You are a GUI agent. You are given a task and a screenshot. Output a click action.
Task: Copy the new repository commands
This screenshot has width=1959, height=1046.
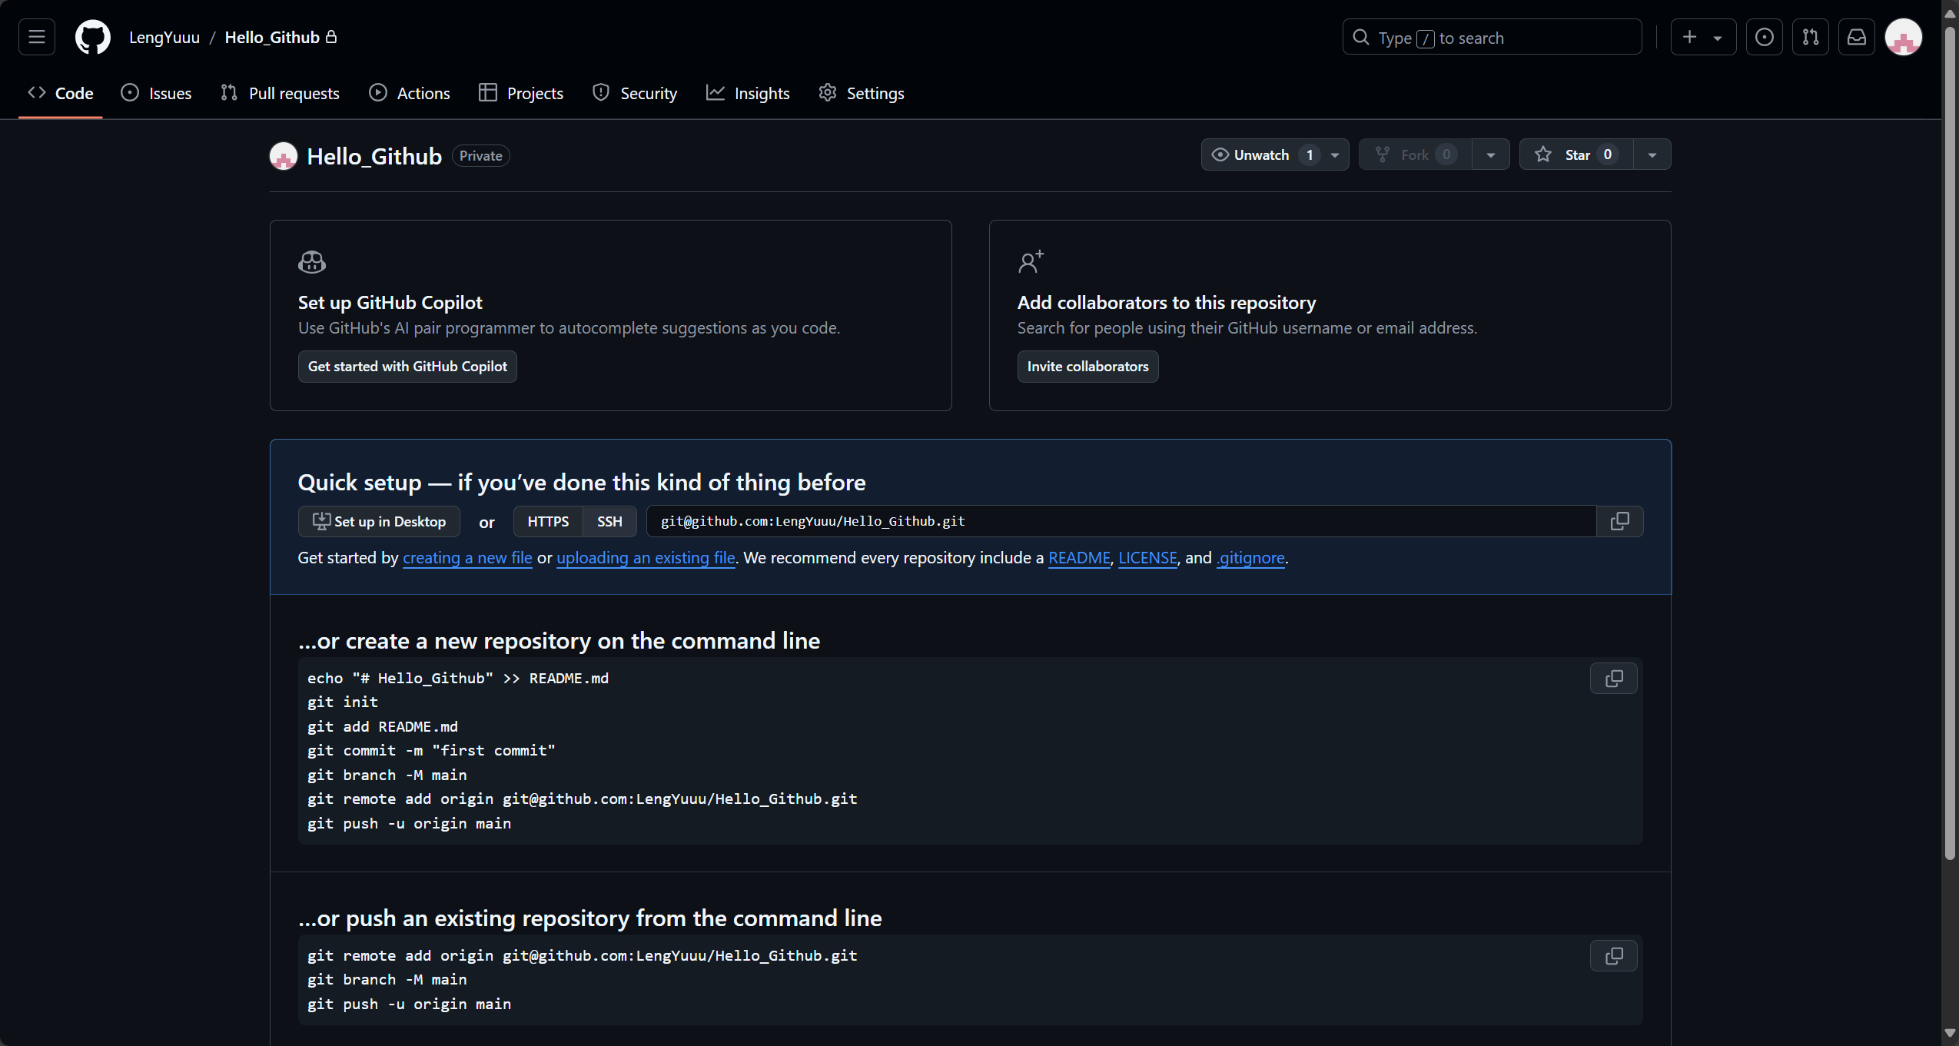(1613, 679)
